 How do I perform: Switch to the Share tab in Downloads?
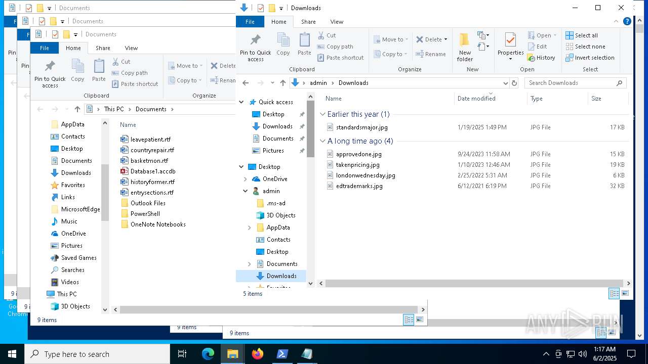click(x=308, y=22)
